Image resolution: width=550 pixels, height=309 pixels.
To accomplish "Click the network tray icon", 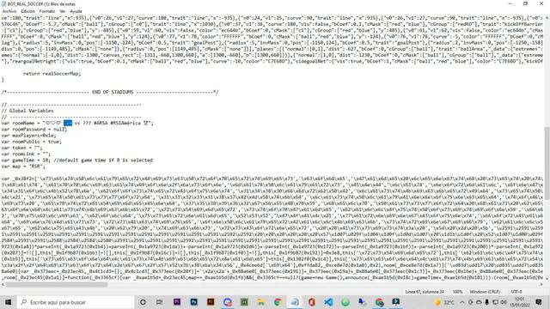I will (x=495, y=302).
